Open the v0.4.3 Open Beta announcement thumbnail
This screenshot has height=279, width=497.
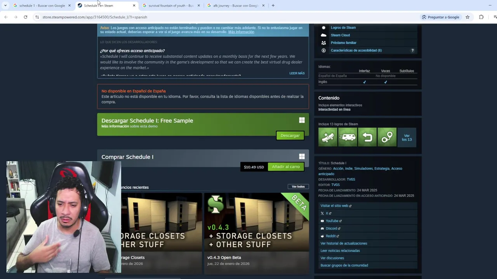pos(256,222)
